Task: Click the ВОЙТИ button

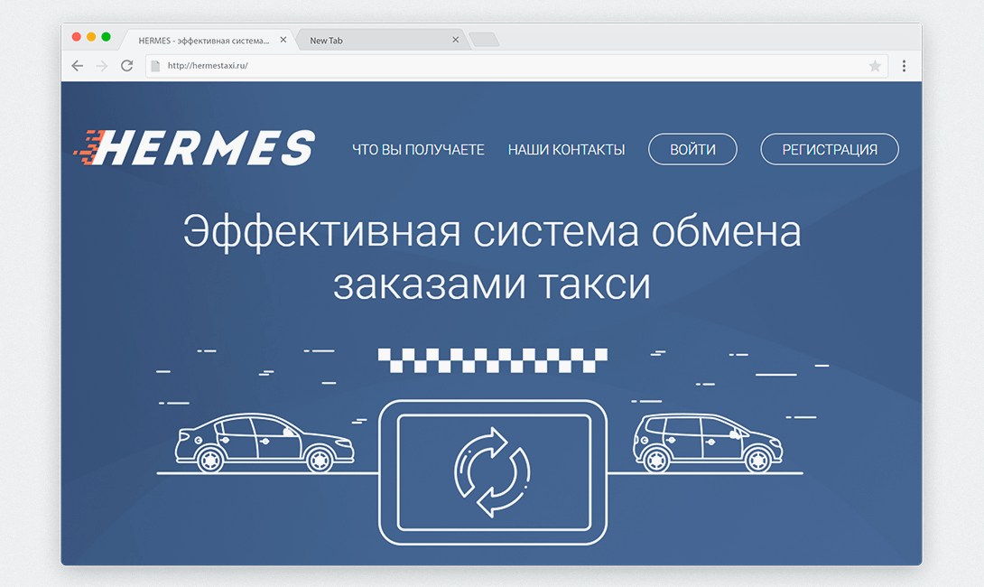Action: tap(692, 149)
